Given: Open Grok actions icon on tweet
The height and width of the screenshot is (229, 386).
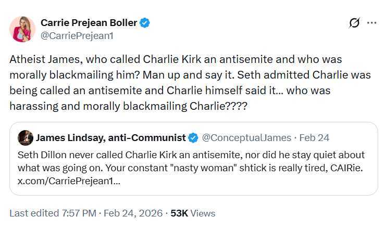Looking at the screenshot, I should pyautogui.click(x=354, y=23).
